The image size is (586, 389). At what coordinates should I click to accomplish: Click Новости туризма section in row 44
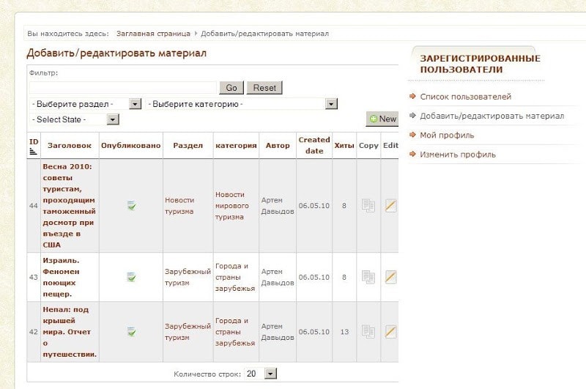pyautogui.click(x=179, y=206)
